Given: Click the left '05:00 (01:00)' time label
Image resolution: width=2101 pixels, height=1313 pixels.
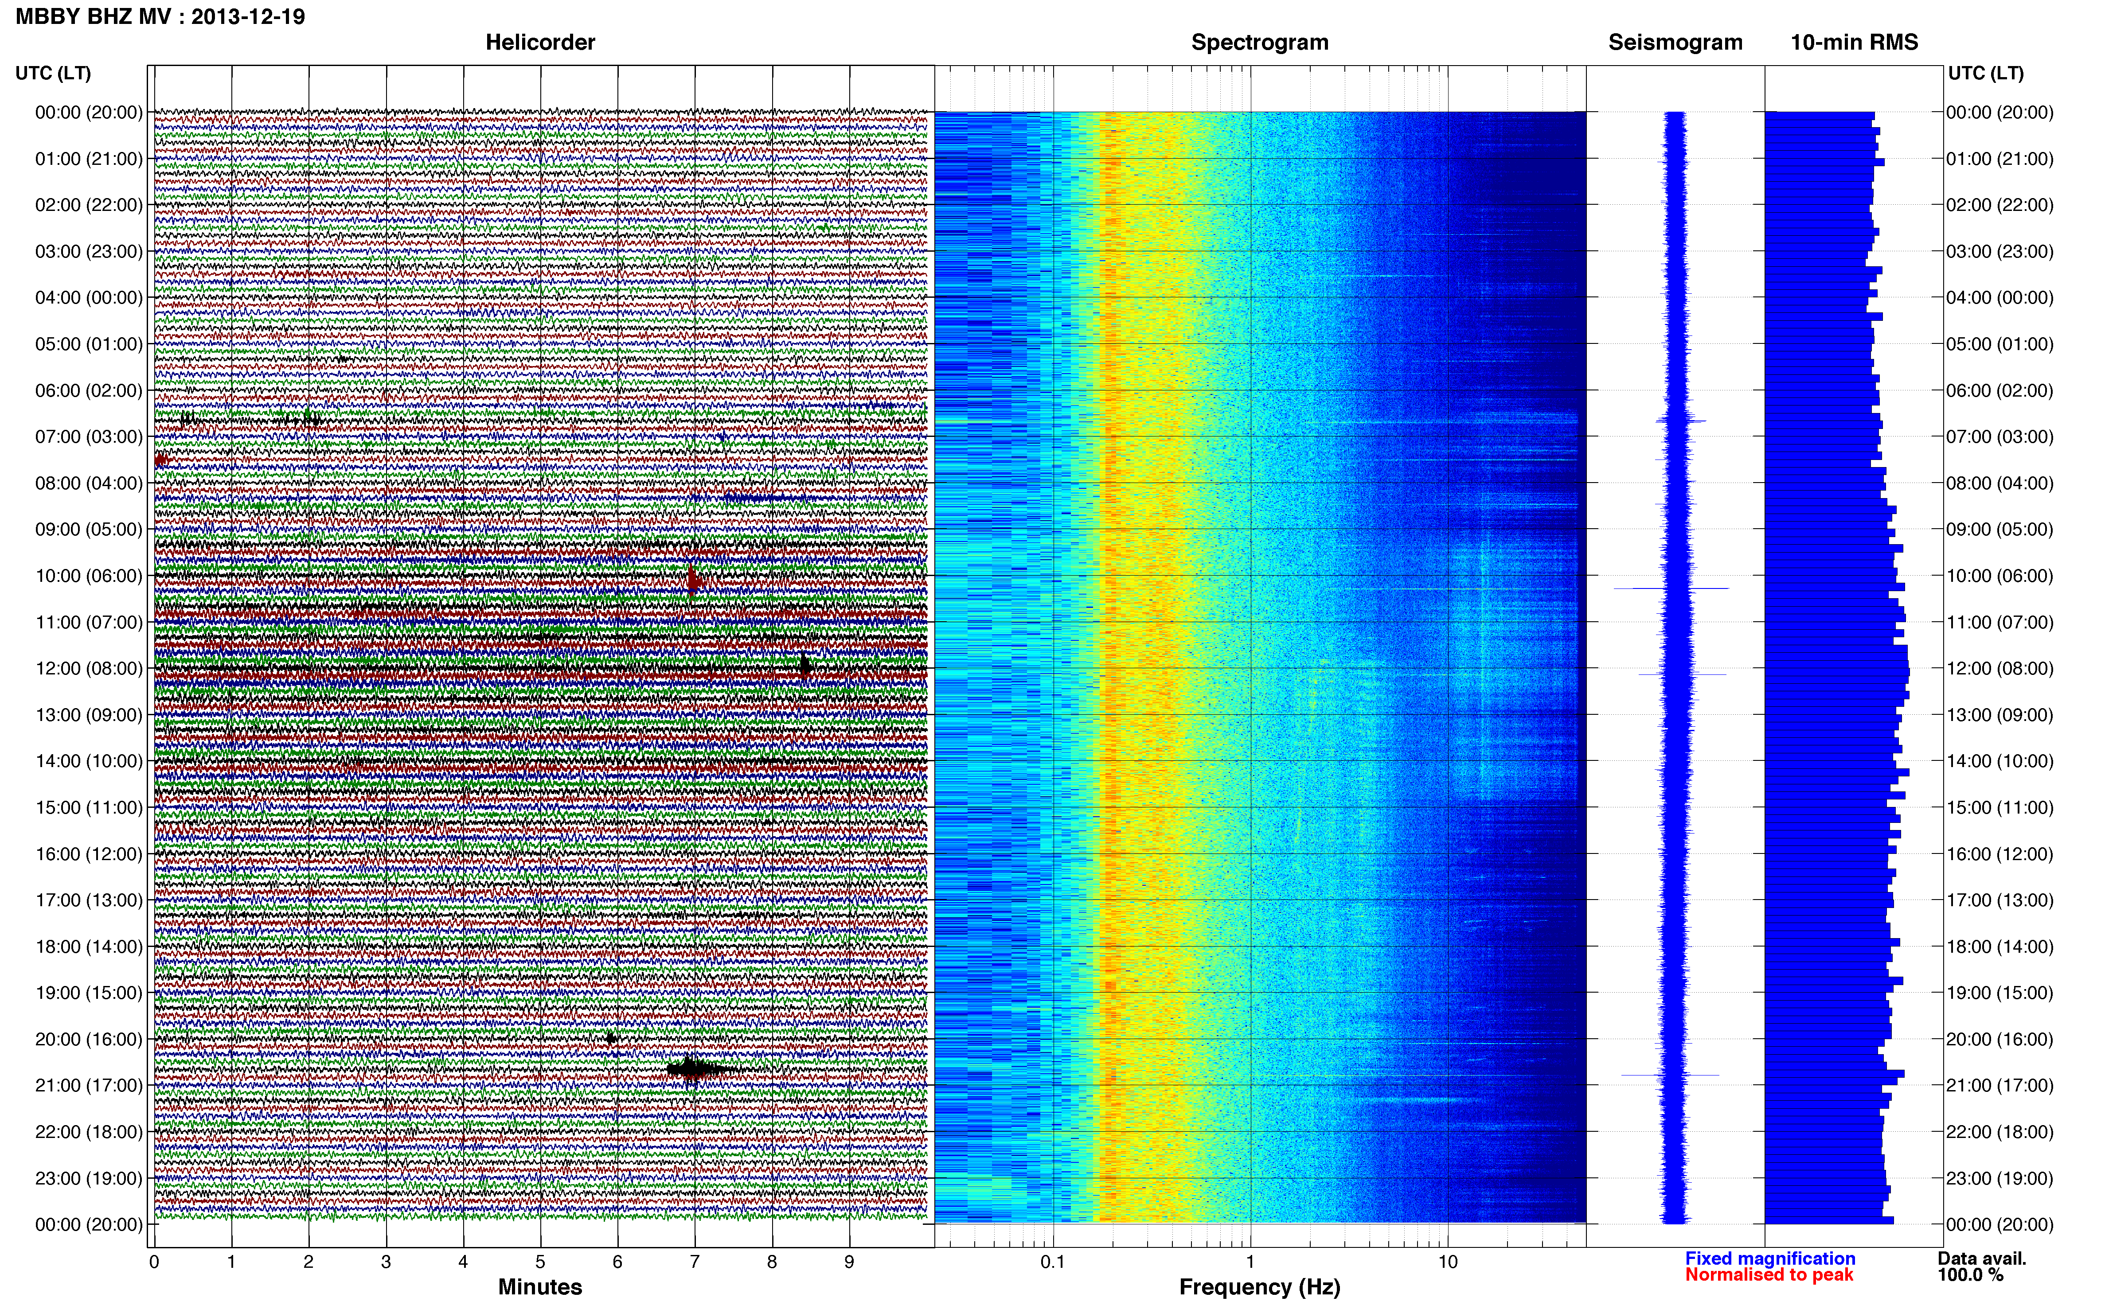Looking at the screenshot, I should 89,344.
